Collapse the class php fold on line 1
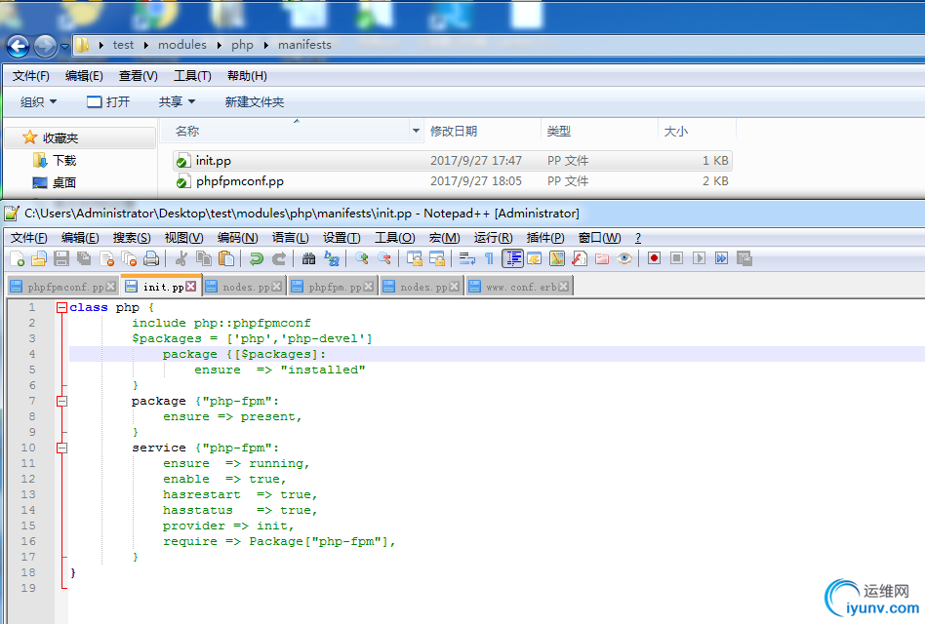 [61, 307]
